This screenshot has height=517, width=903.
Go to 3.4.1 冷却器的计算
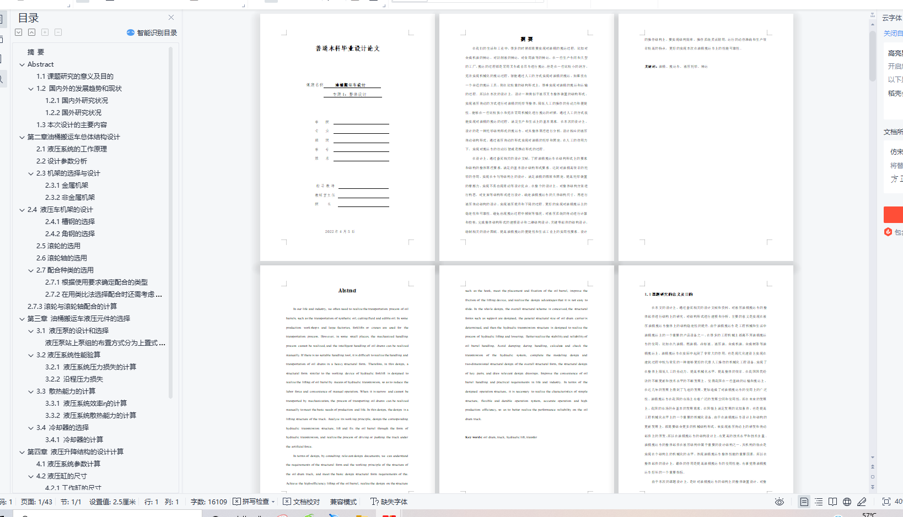coord(74,440)
